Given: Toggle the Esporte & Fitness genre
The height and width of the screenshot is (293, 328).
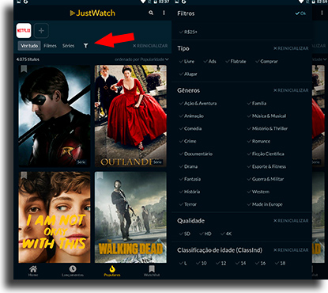Looking at the screenshot, I should tap(266, 166).
